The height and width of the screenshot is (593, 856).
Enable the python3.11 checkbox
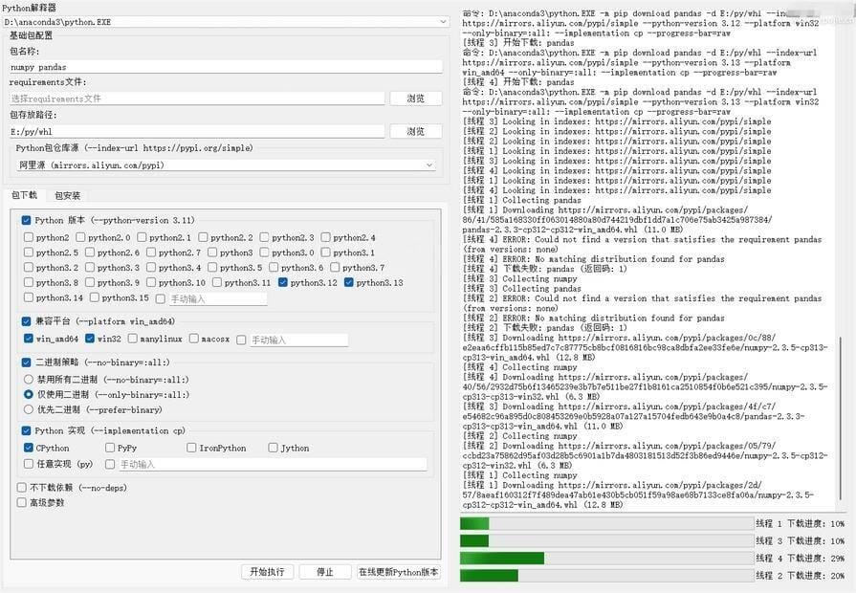click(x=218, y=283)
